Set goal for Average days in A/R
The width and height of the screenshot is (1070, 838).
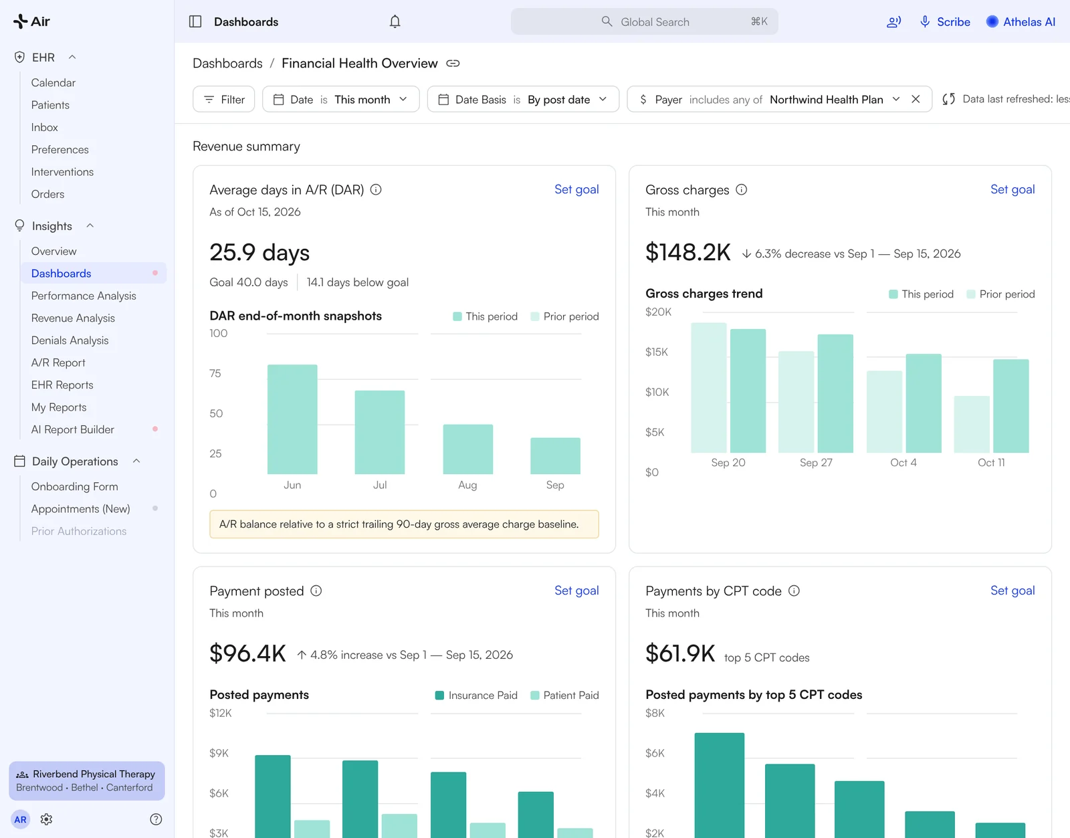pos(576,189)
